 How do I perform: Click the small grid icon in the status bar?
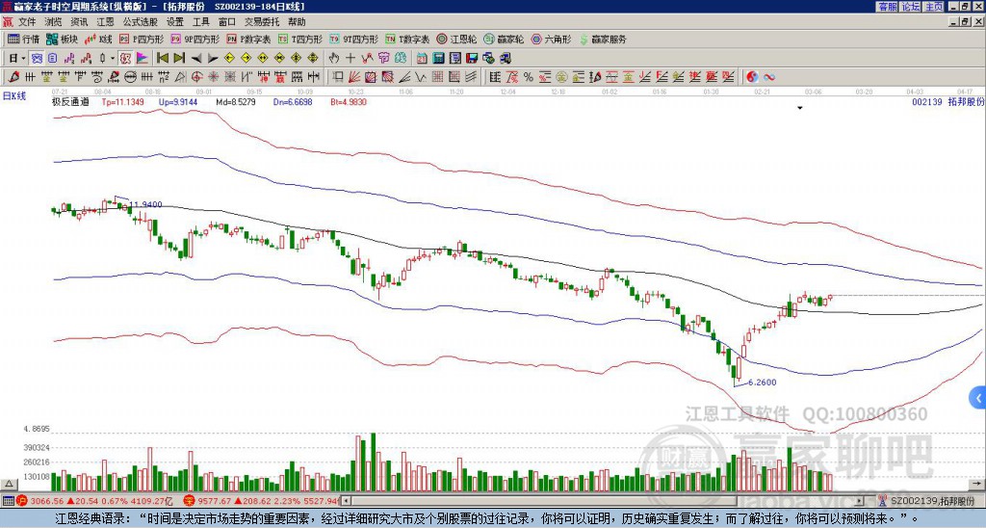(8, 501)
